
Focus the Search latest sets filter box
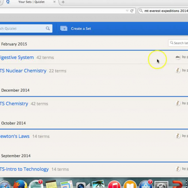point(178,43)
